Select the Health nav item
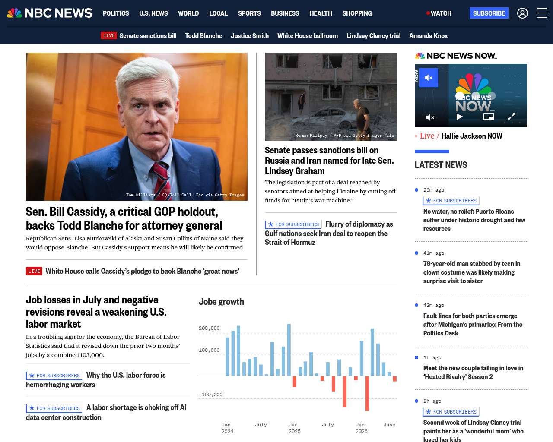The height and width of the screenshot is (442, 553). (321, 13)
